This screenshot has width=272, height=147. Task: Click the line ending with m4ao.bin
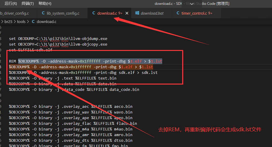[71, 129]
